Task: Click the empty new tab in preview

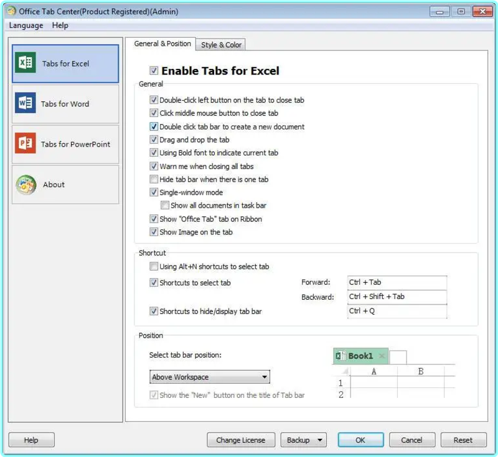Action: pos(398,357)
